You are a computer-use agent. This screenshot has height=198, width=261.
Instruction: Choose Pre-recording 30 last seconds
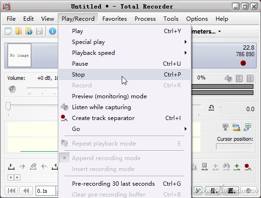125,184
